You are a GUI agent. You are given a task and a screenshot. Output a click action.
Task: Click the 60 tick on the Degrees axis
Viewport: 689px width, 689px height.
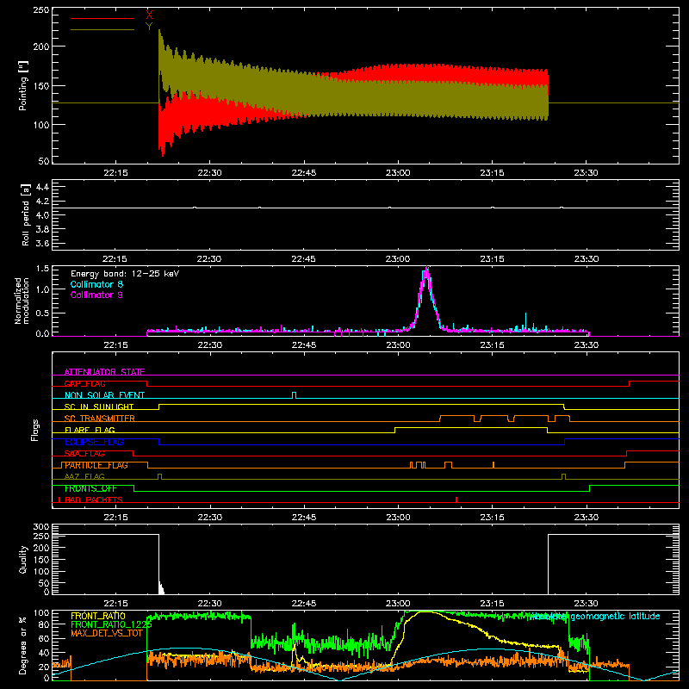pos(44,638)
